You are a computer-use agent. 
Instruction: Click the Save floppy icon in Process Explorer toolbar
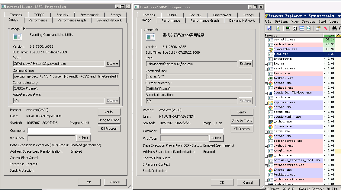click(269, 28)
